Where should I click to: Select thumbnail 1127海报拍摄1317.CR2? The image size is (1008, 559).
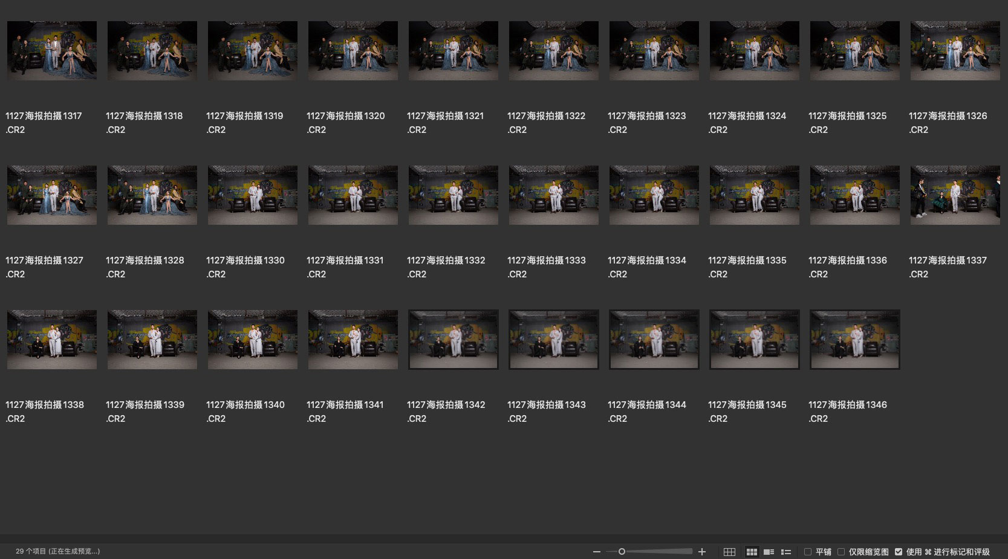[52, 51]
